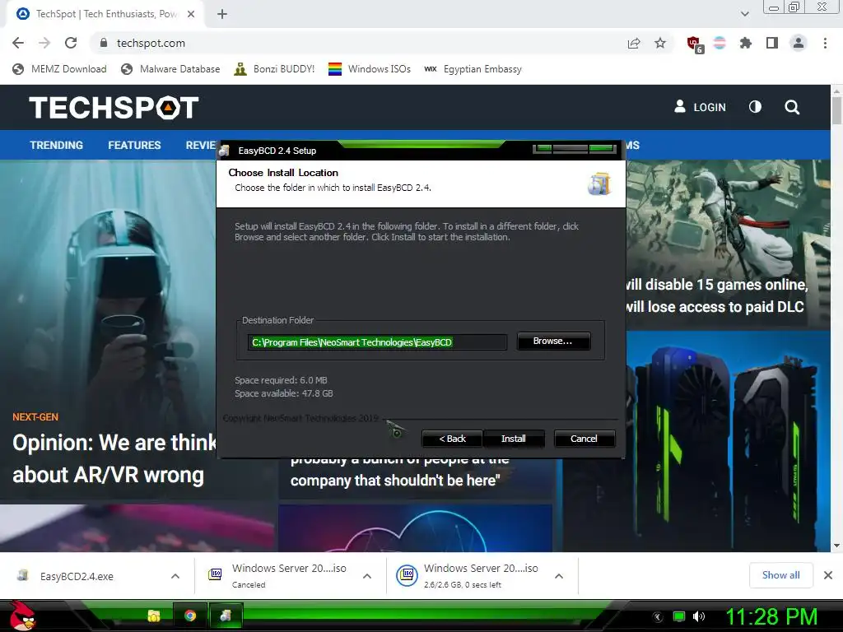Bookmark this page with the star icon
This screenshot has width=843, height=632.
[660, 43]
